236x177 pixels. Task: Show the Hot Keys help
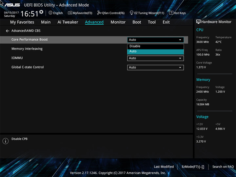click(x=177, y=13)
